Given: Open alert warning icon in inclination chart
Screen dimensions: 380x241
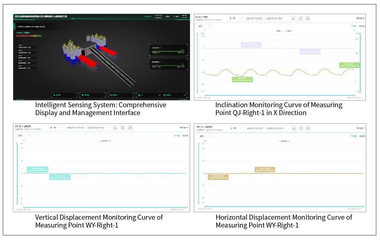Looking at the screenshot, I should [x=308, y=18].
